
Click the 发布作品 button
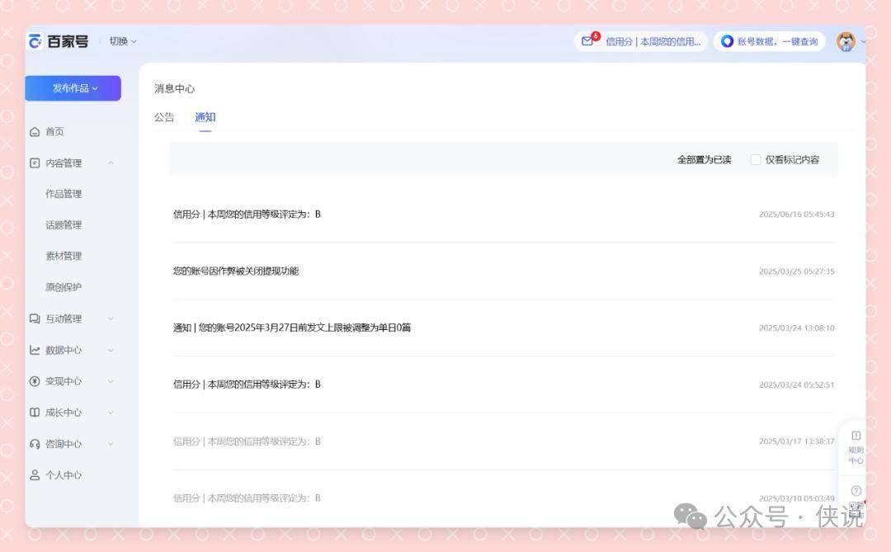click(x=73, y=88)
